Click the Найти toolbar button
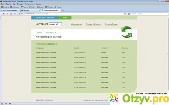This screenshot has height=105, width=169. [32, 7]
